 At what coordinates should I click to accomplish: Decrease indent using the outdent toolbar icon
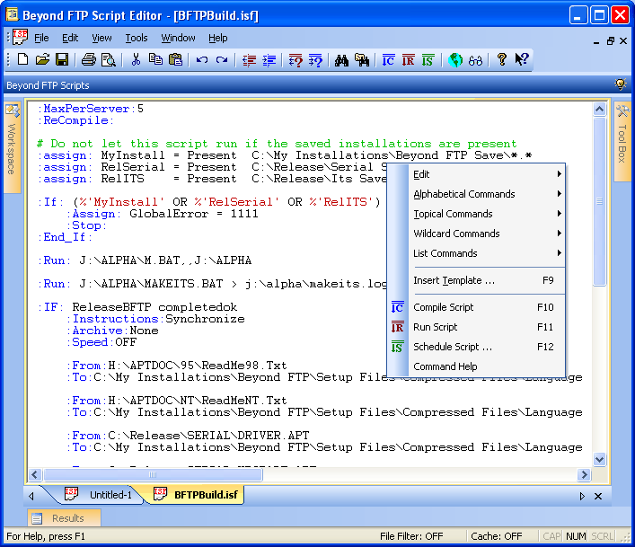[x=249, y=60]
